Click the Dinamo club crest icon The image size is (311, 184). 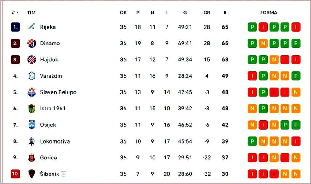(x=32, y=43)
